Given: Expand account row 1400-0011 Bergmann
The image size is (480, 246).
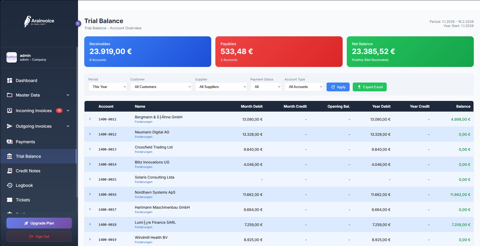Looking at the screenshot, I should 90,119.
